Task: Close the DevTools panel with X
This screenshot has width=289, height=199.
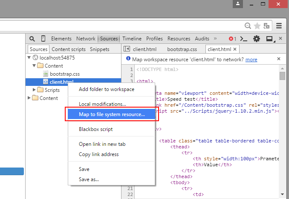Action: pyautogui.click(x=280, y=38)
